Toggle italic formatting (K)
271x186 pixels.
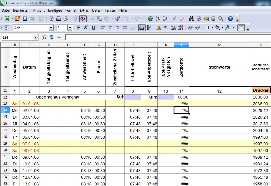click(86, 28)
